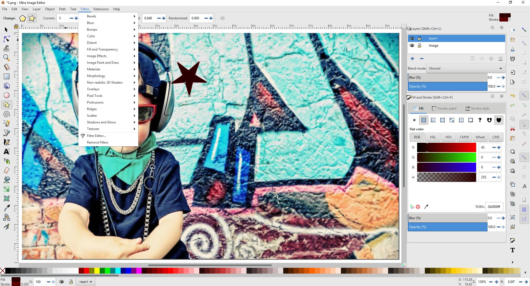The width and height of the screenshot is (530, 286).
Task: Switch to the Stroke style tab
Action: (x=477, y=108)
